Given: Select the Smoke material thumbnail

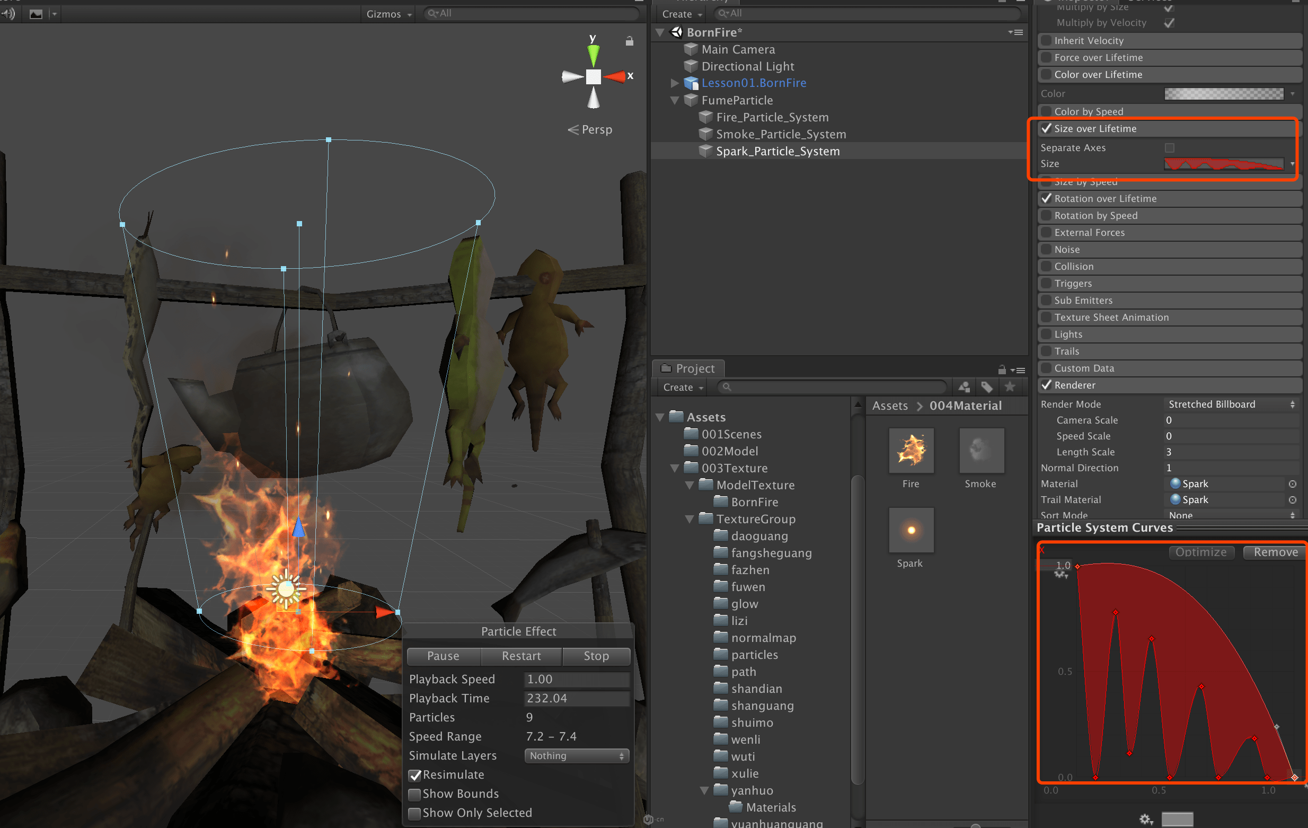Looking at the screenshot, I should pos(981,451).
